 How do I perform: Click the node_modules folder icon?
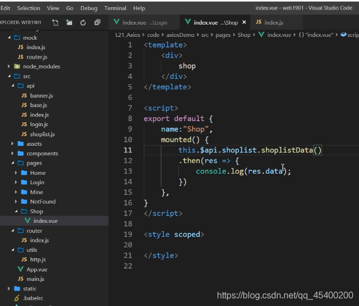click(17, 66)
